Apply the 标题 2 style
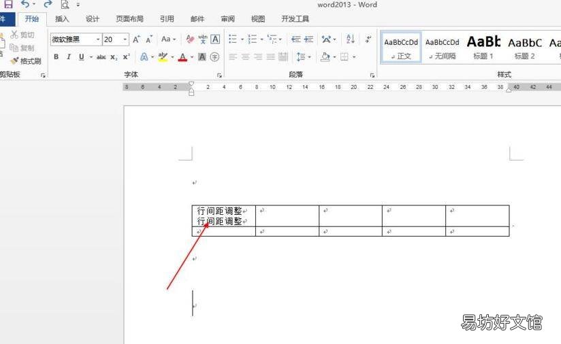This screenshot has width=561, height=344. point(525,48)
